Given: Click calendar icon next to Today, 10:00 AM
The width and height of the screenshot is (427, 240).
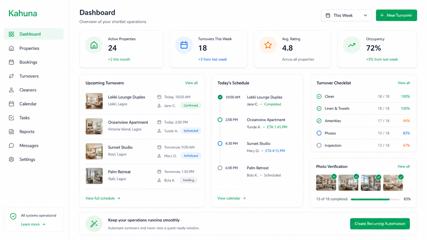Looking at the screenshot, I should [x=159, y=97].
